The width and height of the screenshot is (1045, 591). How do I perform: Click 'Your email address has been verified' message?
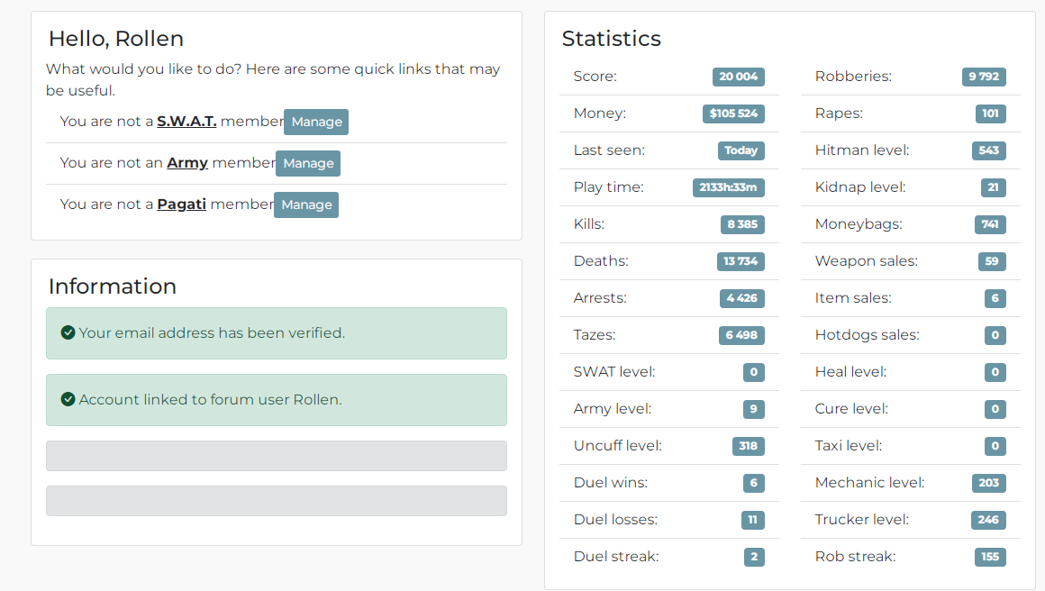(x=276, y=333)
